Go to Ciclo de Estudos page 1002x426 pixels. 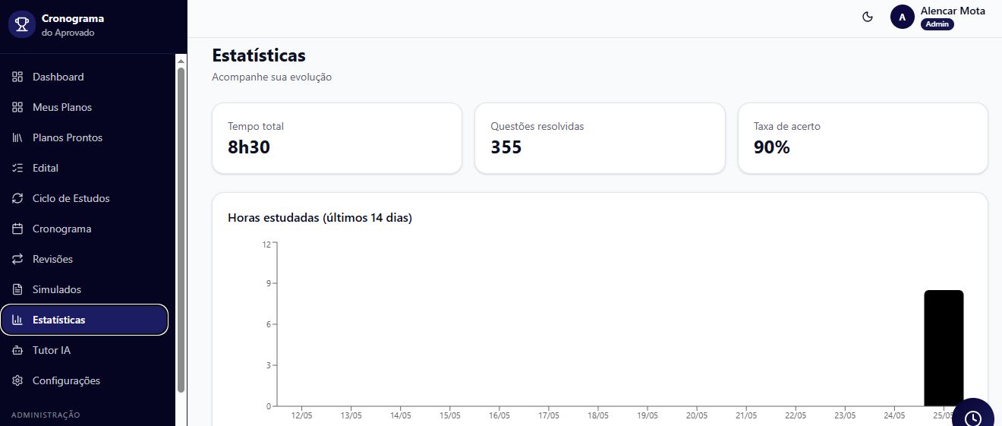point(84,198)
